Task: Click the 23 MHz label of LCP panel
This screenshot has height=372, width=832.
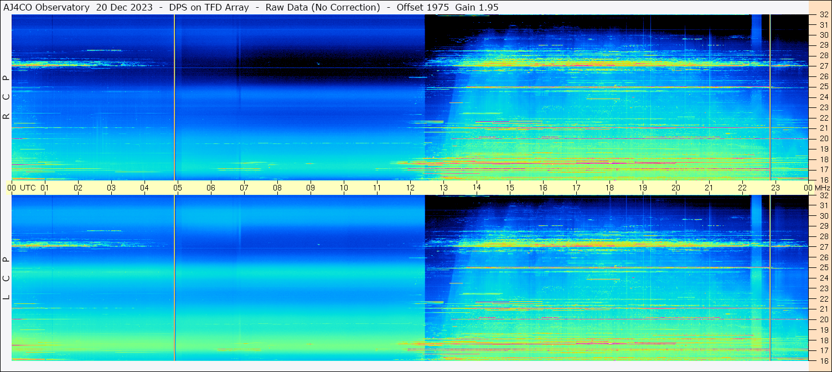Action: (823, 288)
